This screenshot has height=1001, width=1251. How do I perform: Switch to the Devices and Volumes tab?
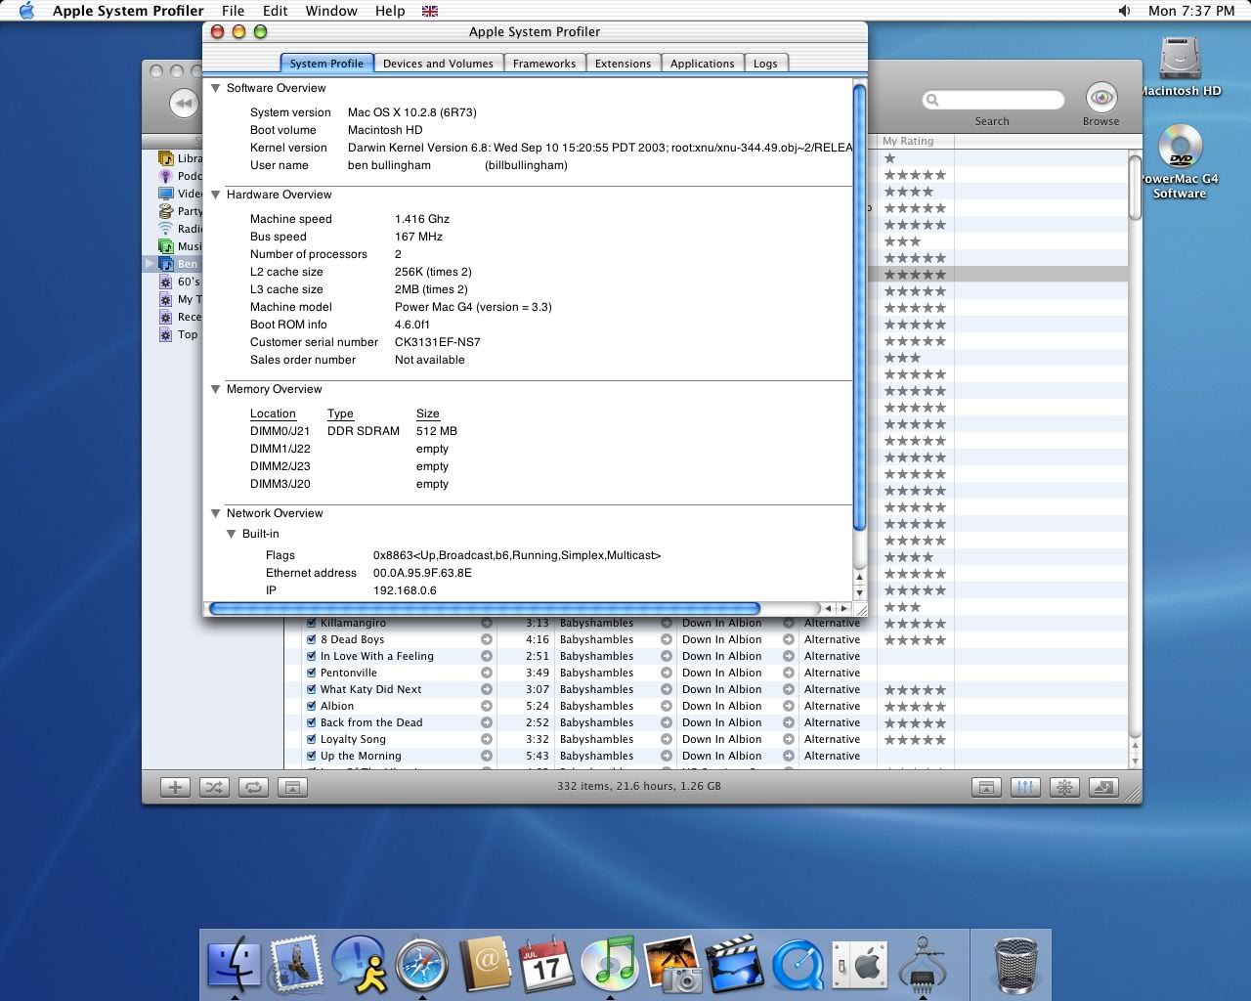438,64
